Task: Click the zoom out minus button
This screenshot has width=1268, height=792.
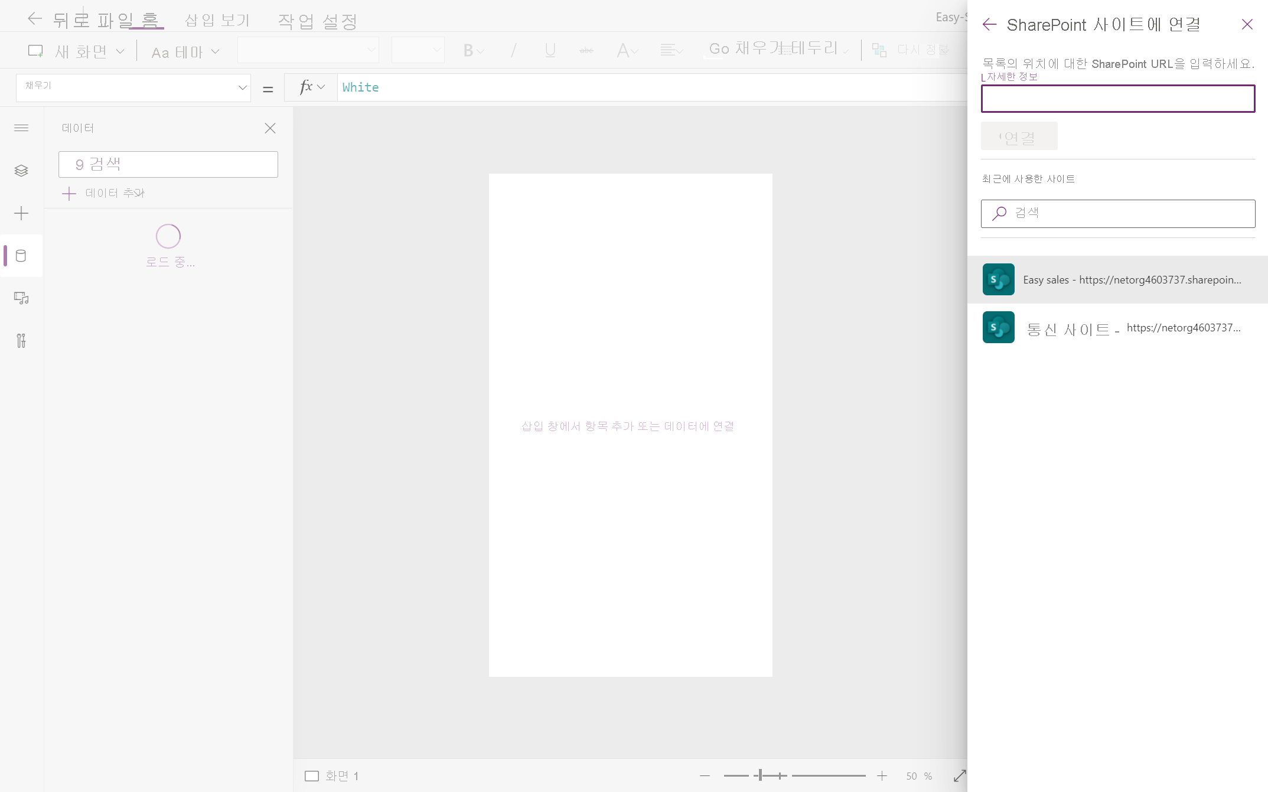Action: 705,775
